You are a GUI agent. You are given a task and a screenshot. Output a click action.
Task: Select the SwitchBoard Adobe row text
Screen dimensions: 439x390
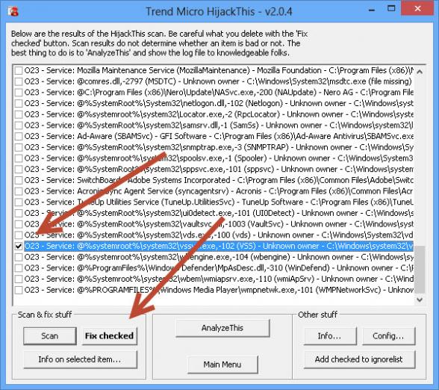pyautogui.click(x=219, y=180)
